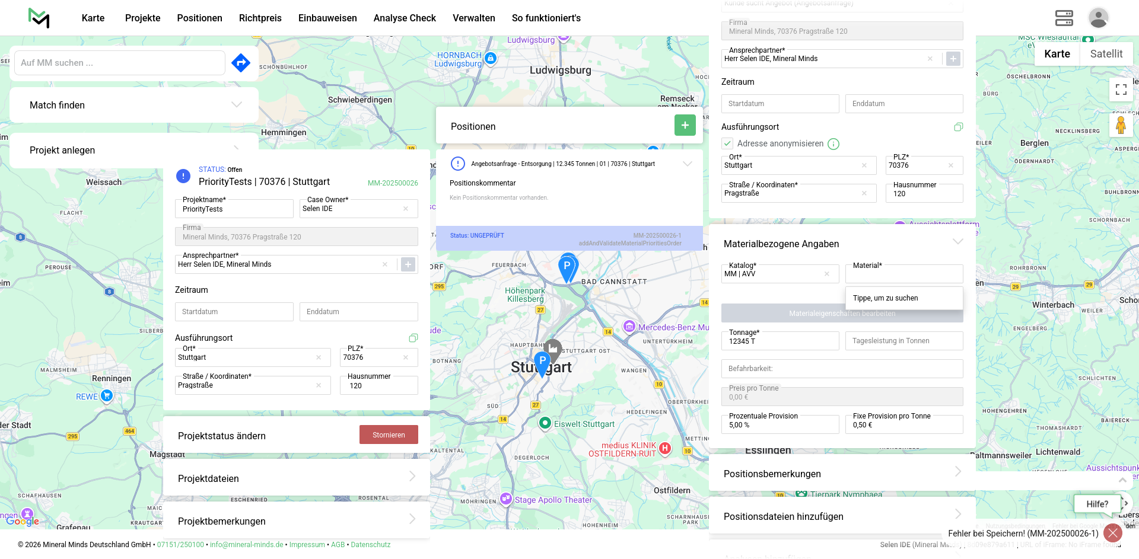Open the Impressum footer link
The width and height of the screenshot is (1139, 559).
point(307,545)
